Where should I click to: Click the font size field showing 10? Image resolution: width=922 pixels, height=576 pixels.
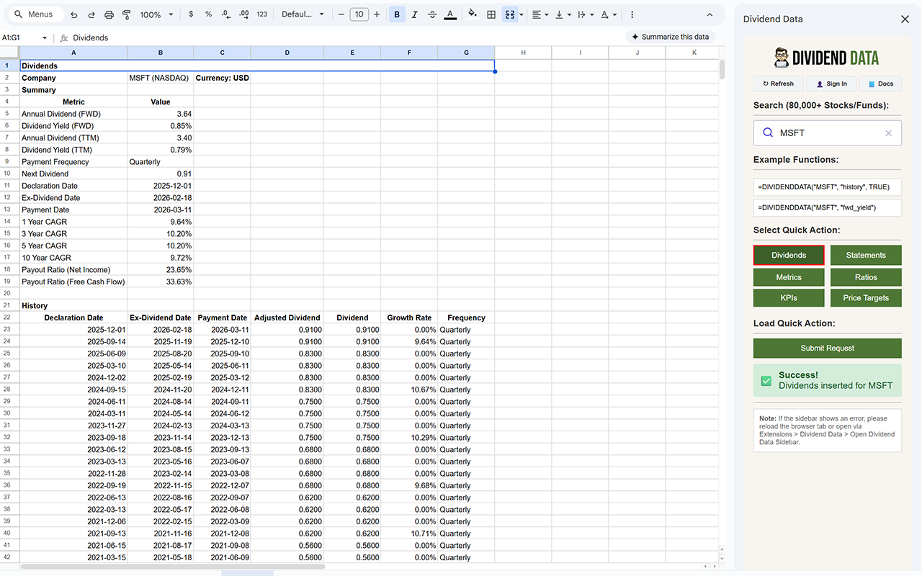(x=359, y=14)
